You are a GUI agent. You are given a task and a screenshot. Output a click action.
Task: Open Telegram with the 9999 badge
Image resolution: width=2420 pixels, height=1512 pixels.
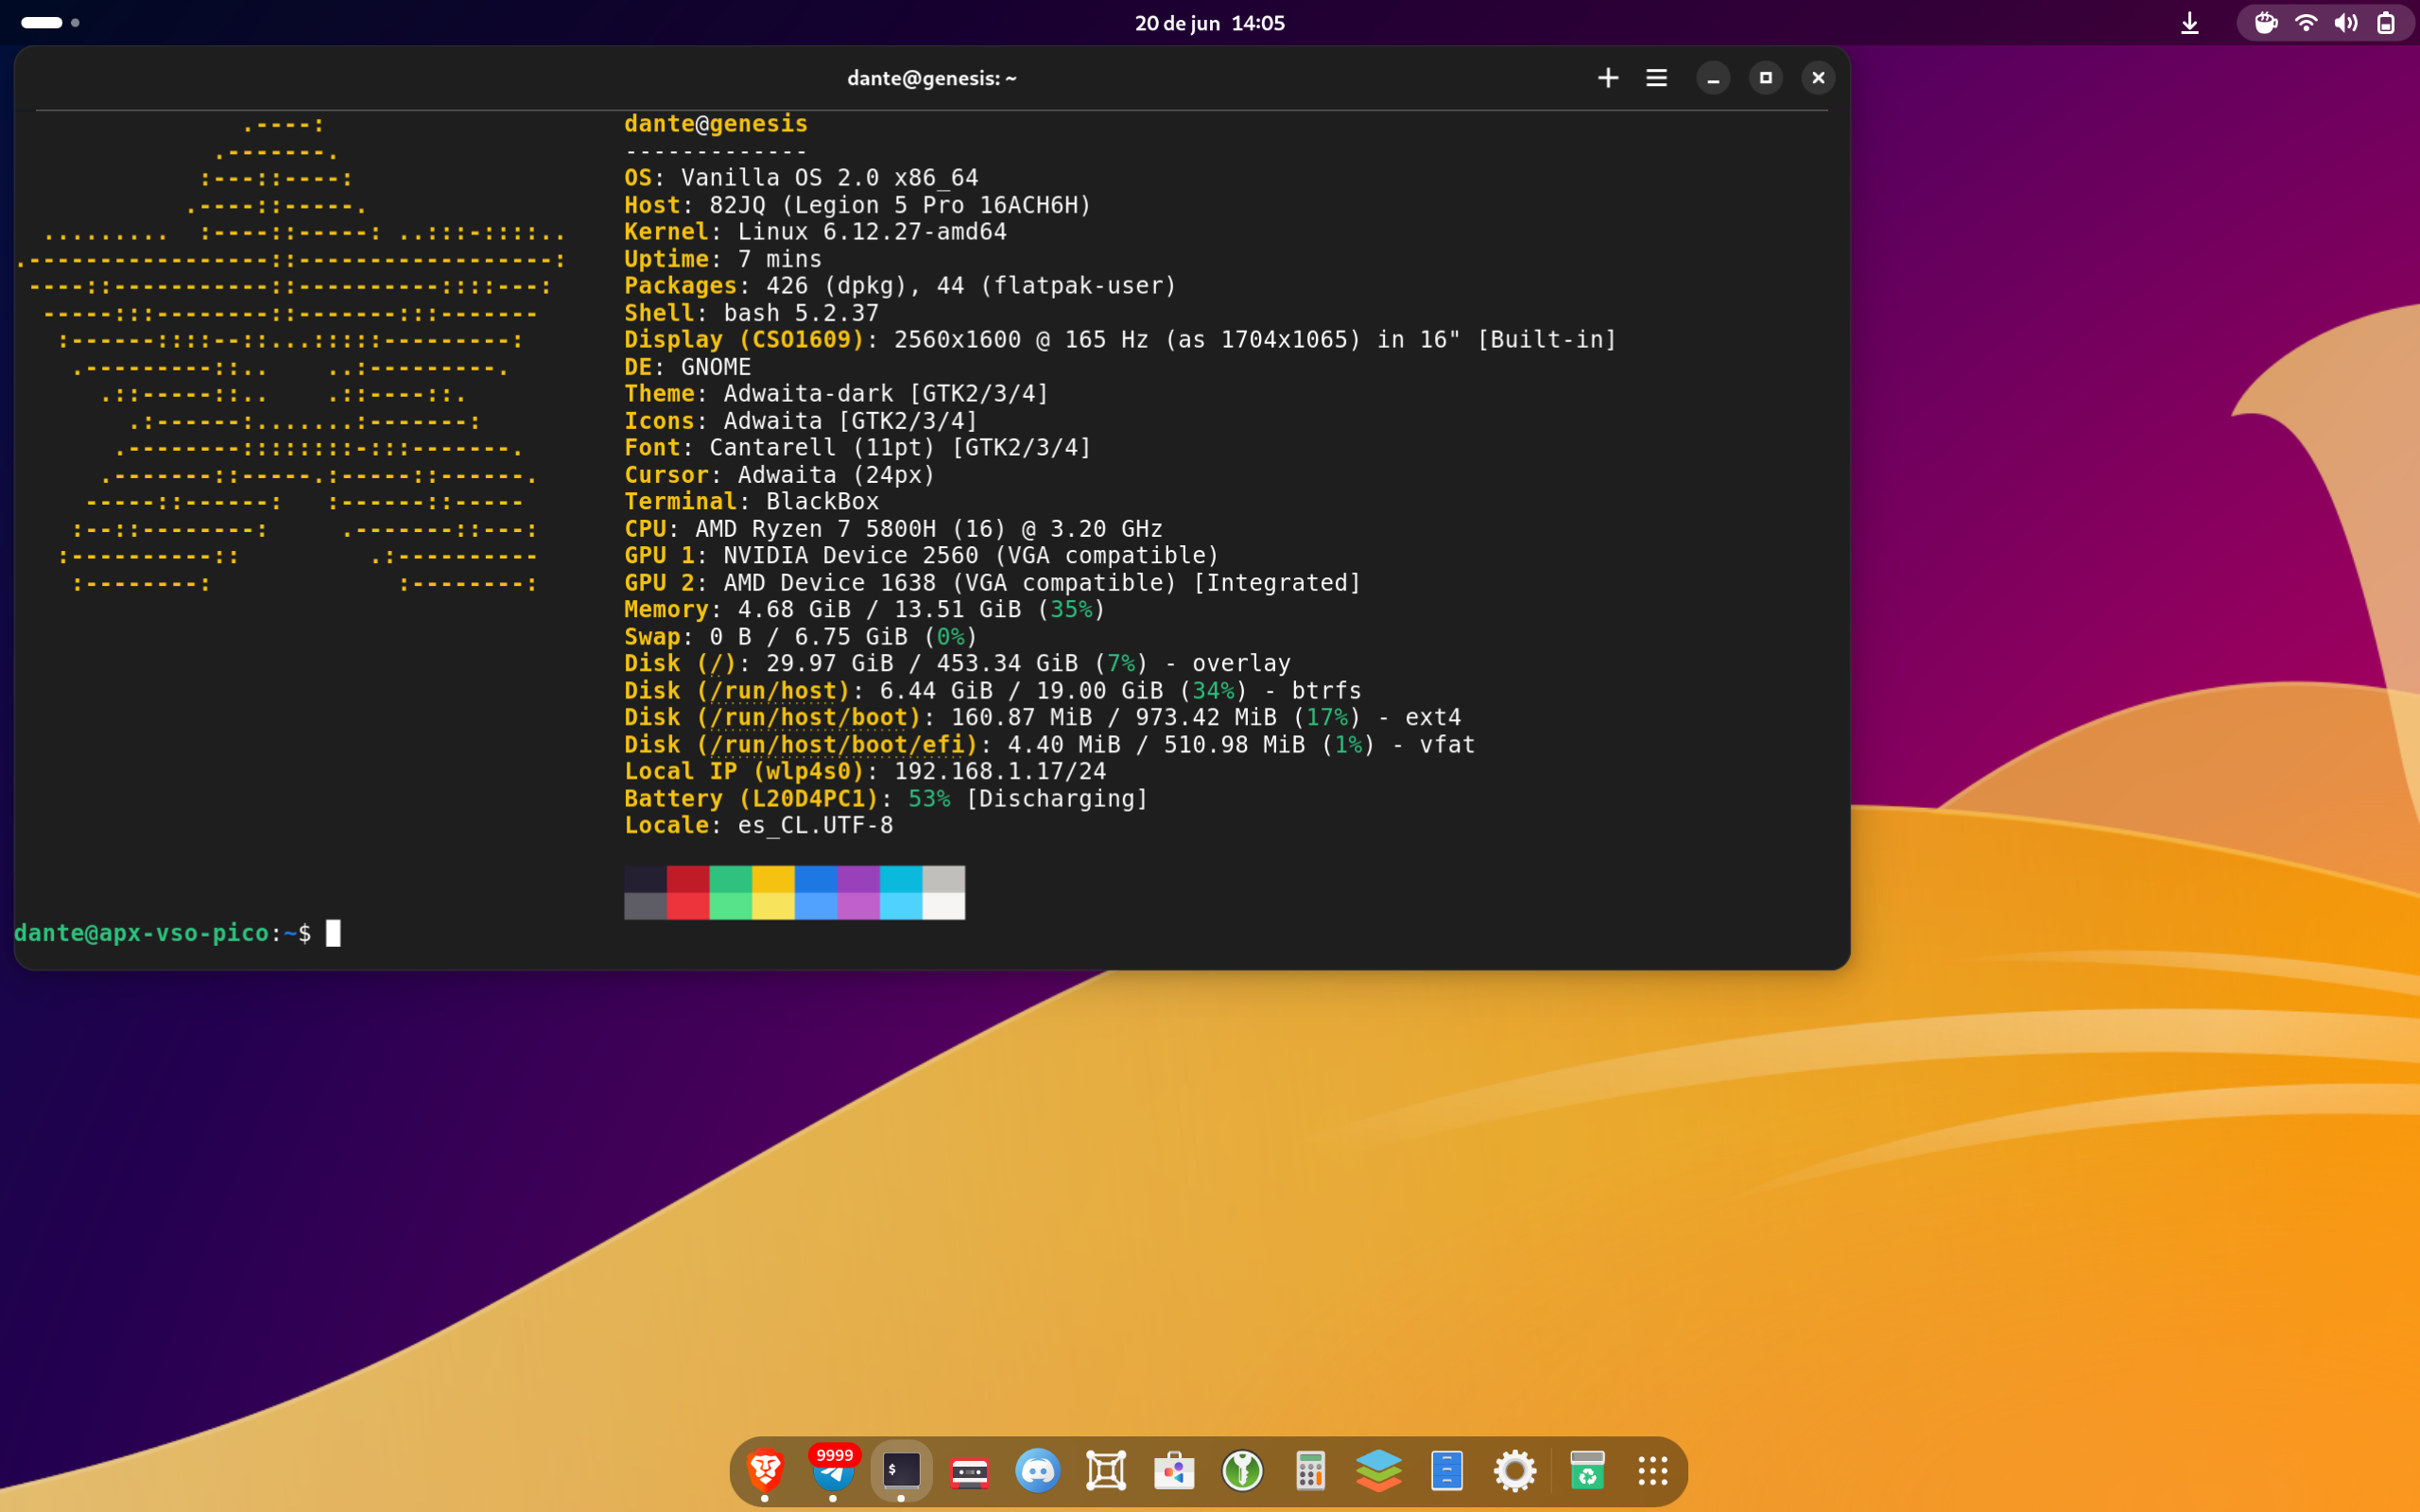pos(834,1470)
